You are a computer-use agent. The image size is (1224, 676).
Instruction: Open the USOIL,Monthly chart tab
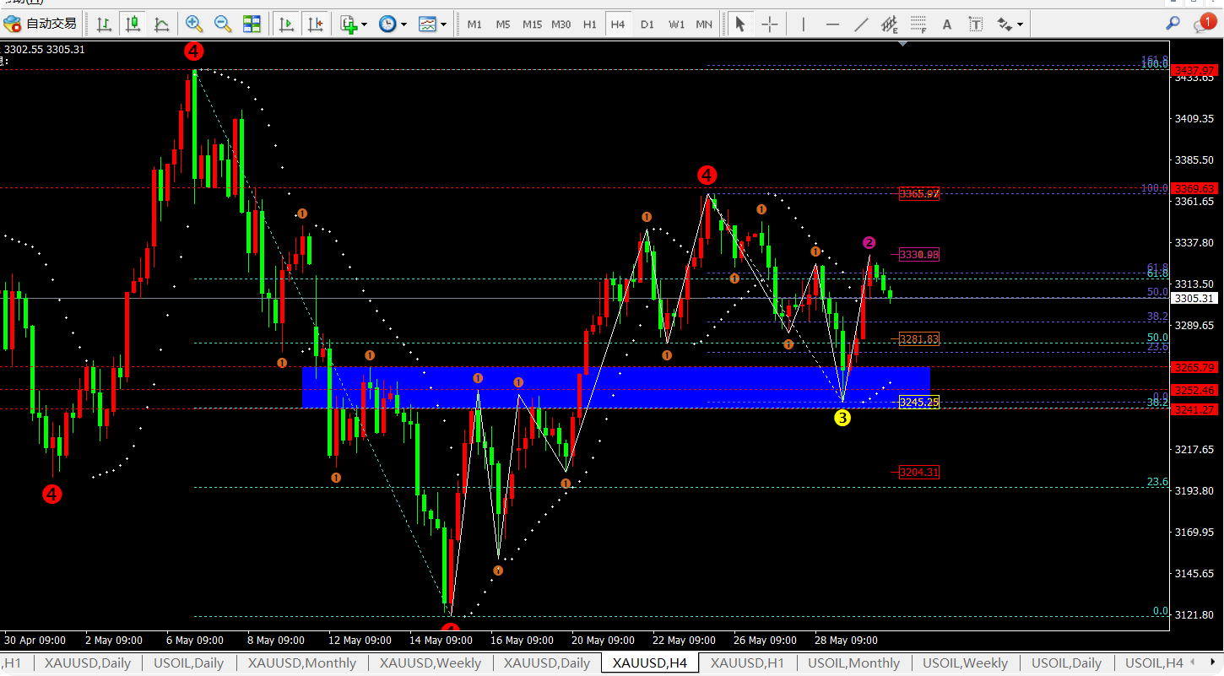tap(853, 663)
